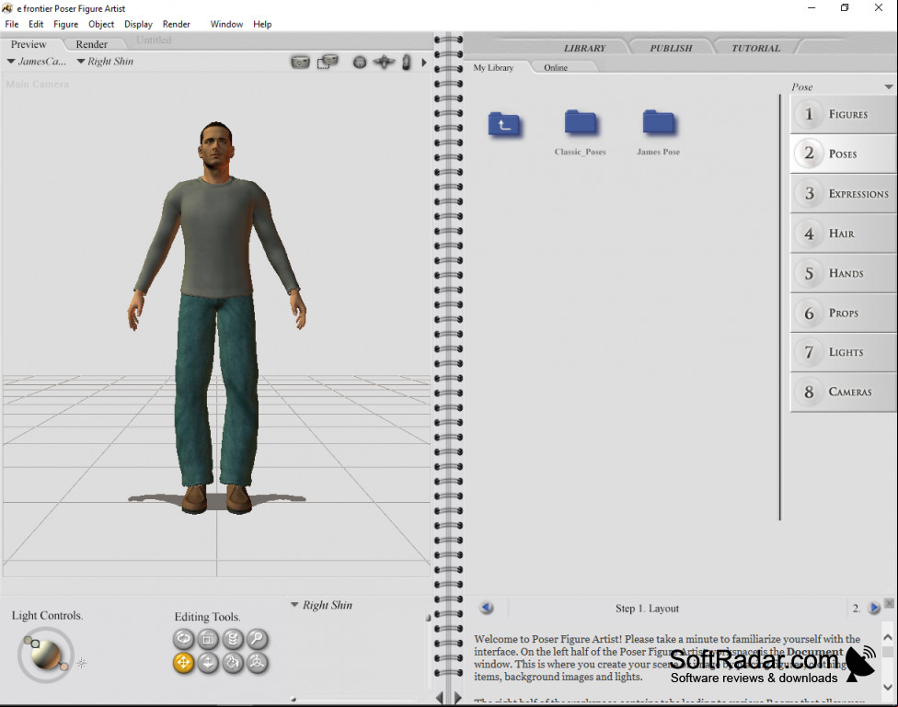898x707 pixels.
Task: Select the Magnifier editing tool
Action: pos(257,638)
